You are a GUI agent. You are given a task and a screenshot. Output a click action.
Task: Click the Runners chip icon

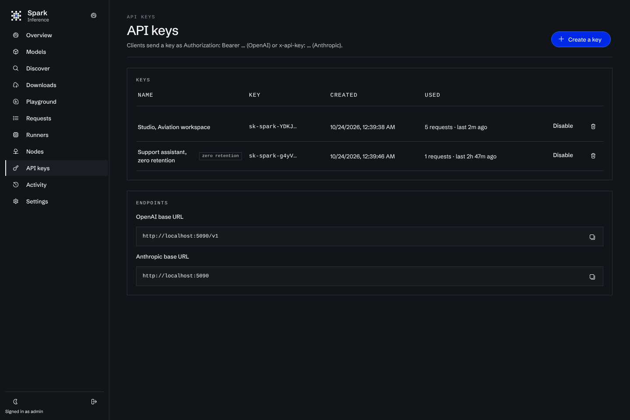(x=16, y=135)
